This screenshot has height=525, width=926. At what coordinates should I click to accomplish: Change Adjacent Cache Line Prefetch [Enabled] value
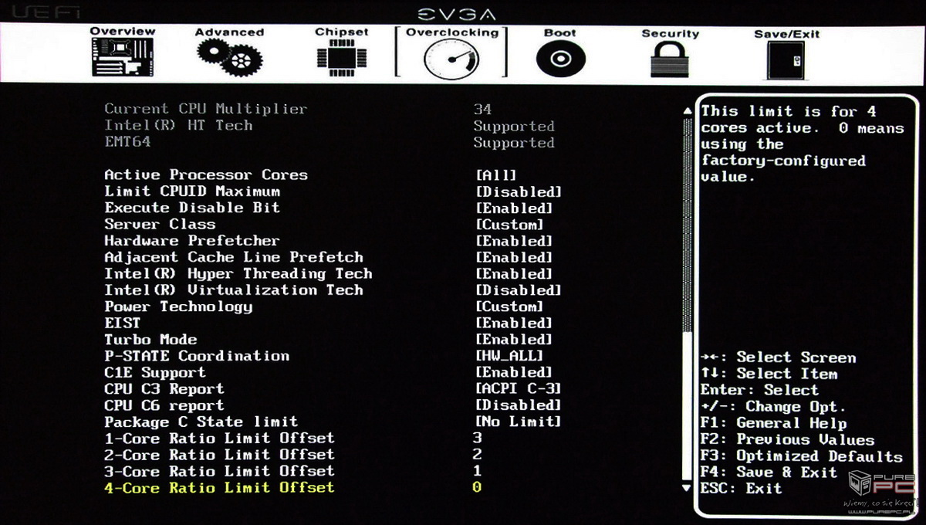point(514,257)
